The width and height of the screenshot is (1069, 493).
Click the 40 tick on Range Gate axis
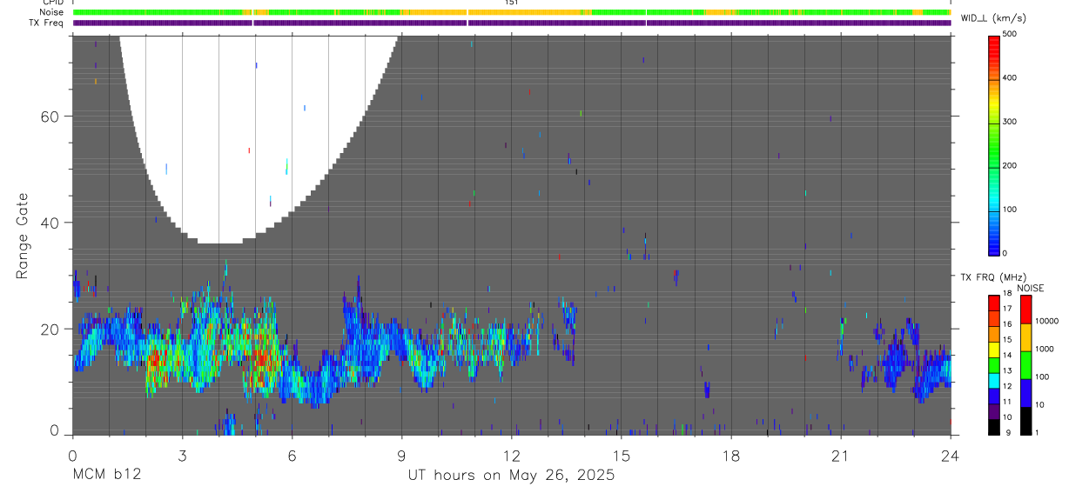(x=50, y=223)
